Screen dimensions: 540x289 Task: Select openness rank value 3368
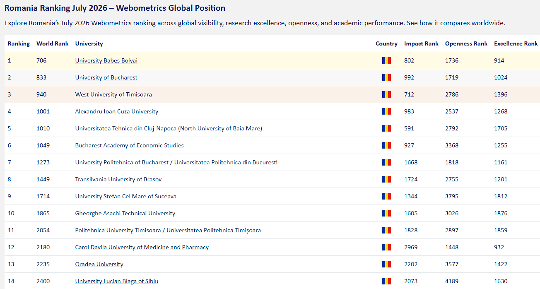[x=452, y=145]
